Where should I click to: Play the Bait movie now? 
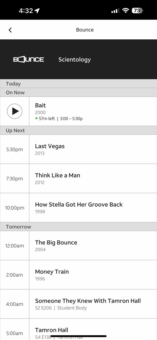[14, 111]
